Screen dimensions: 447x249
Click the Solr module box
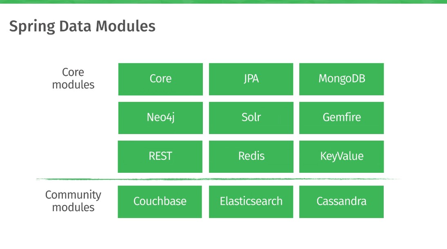251,118
